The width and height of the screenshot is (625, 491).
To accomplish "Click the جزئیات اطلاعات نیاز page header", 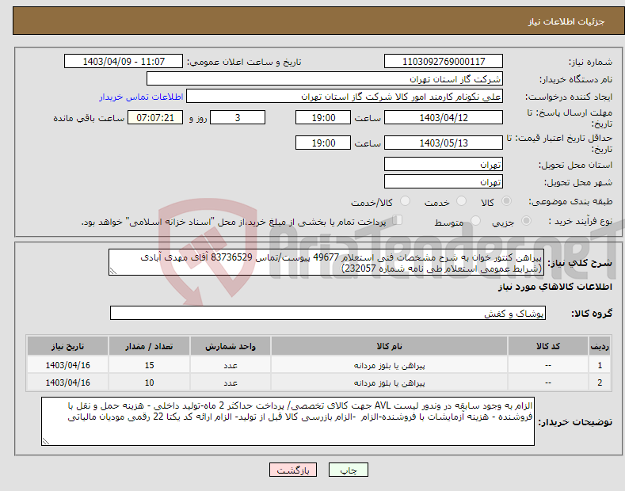I will 566,21.
